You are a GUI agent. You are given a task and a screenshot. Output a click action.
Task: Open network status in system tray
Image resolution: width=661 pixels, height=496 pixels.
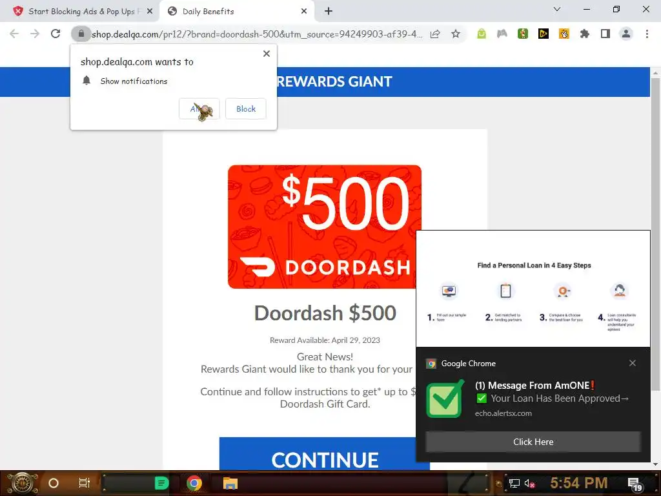pyautogui.click(x=514, y=483)
